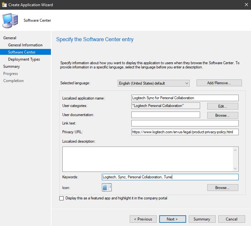Go back with the Previous button
This screenshot has height=226, width=251.
point(143,219)
